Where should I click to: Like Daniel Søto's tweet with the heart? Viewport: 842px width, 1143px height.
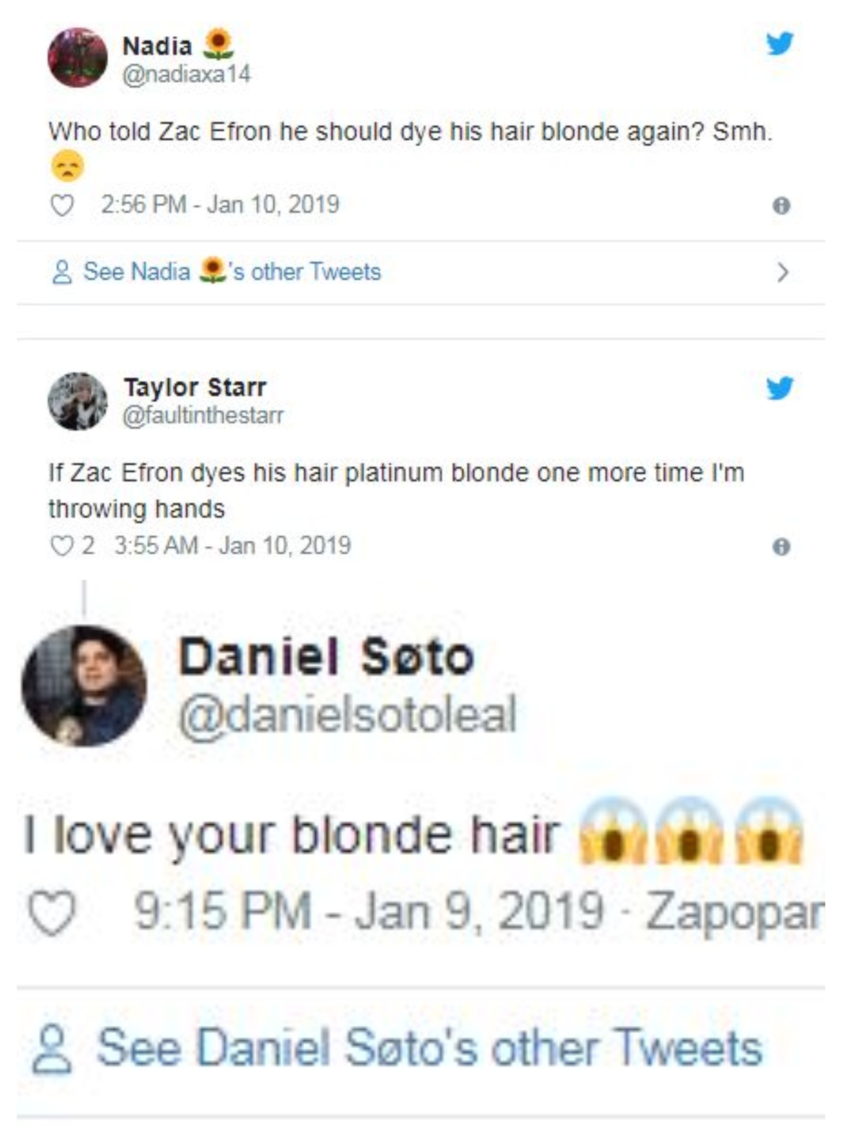[x=51, y=912]
